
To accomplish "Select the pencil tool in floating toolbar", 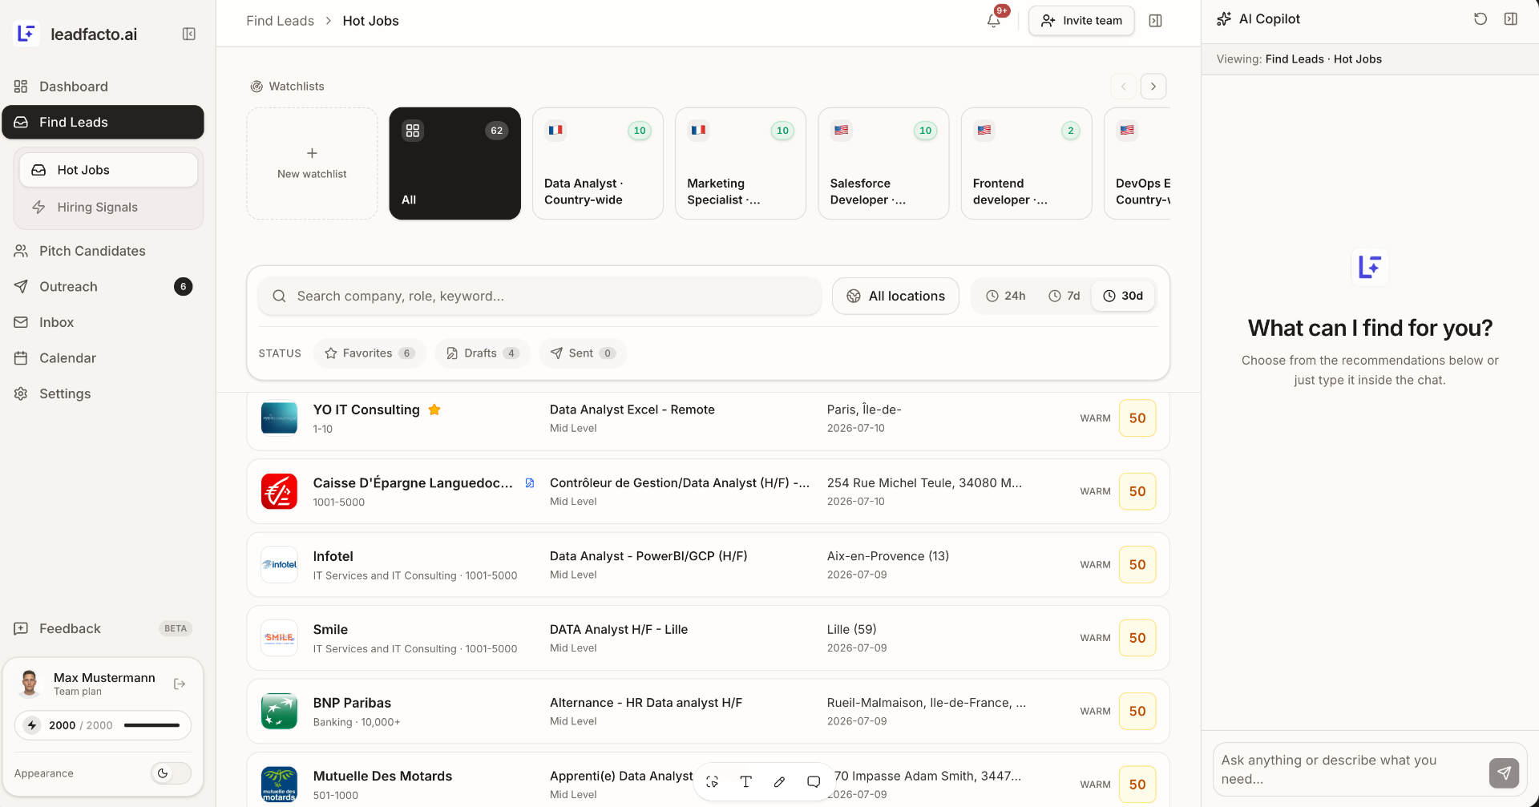I will 779,781.
